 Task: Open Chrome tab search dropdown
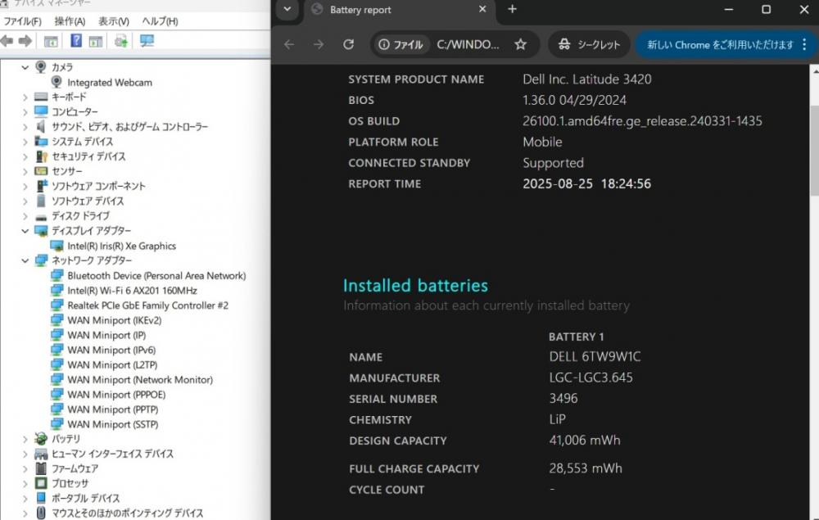(x=287, y=9)
